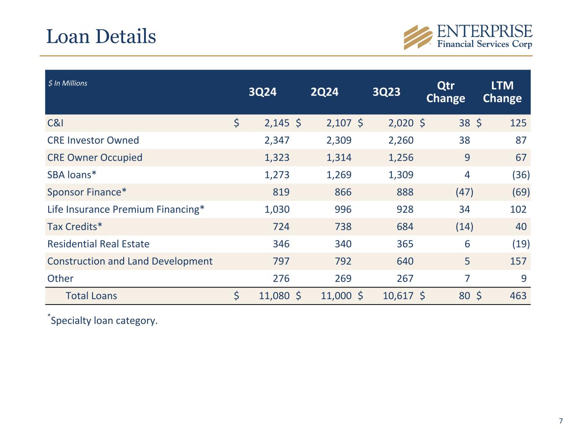
Task: Click the $ In Millions label
Action: point(67,83)
